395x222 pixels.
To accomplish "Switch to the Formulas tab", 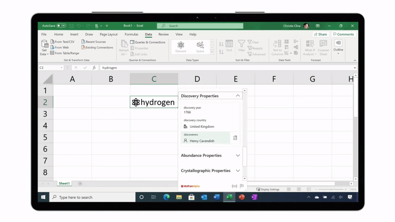I will (131, 34).
